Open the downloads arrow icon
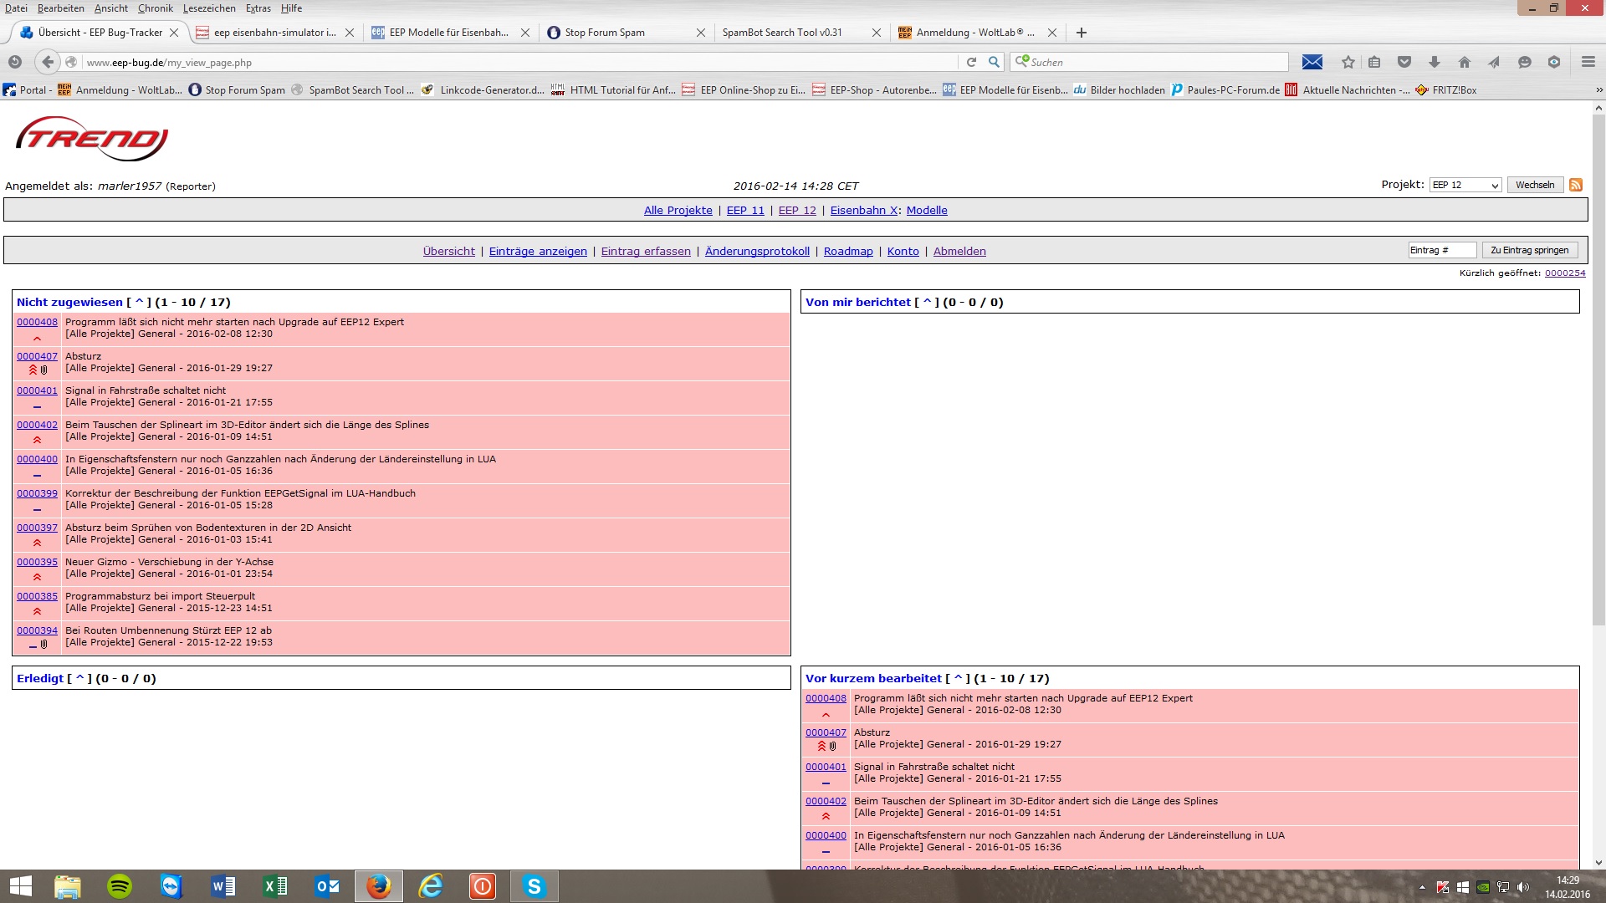The width and height of the screenshot is (1606, 903). 1434,62
